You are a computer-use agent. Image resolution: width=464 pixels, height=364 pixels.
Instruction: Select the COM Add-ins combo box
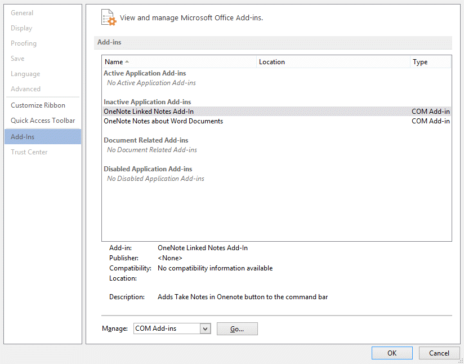pos(172,329)
